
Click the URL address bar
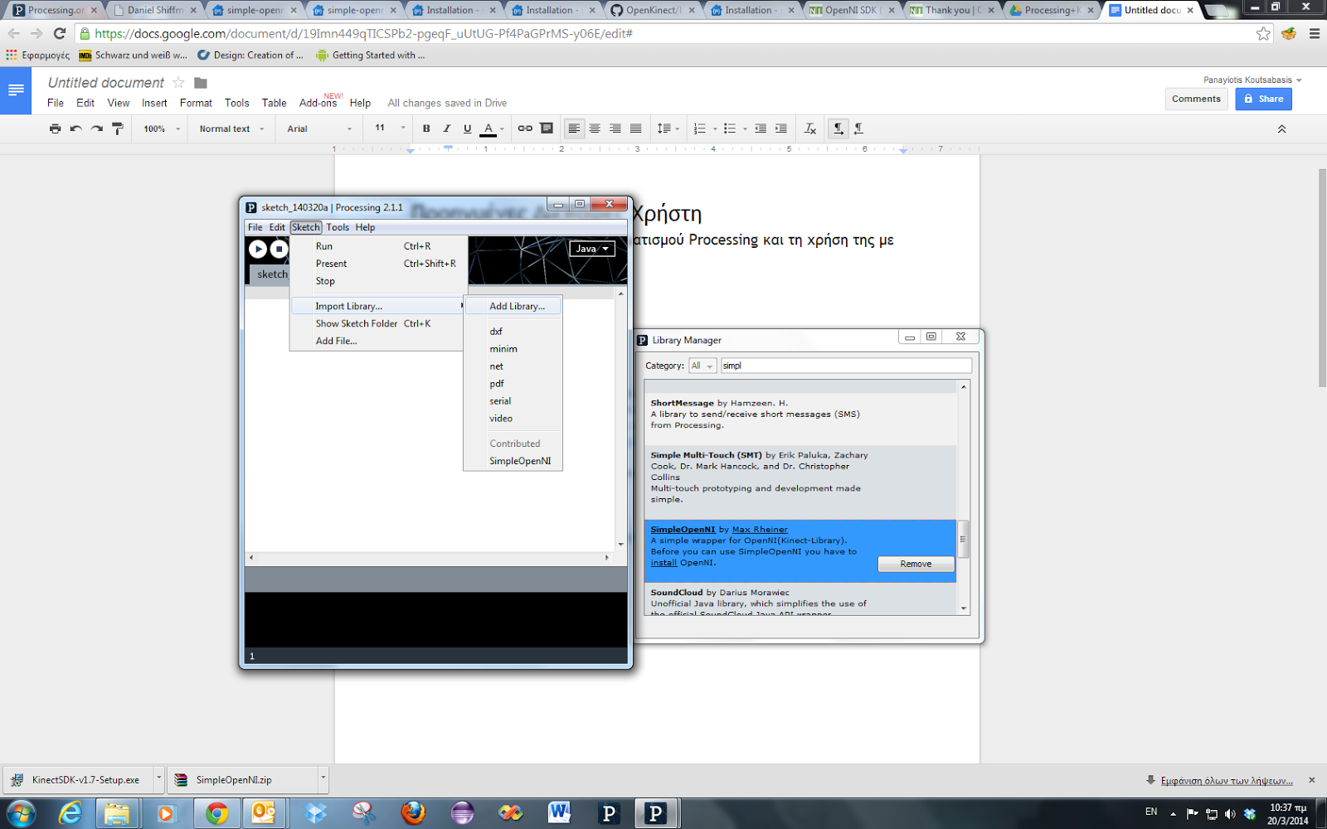(x=663, y=33)
